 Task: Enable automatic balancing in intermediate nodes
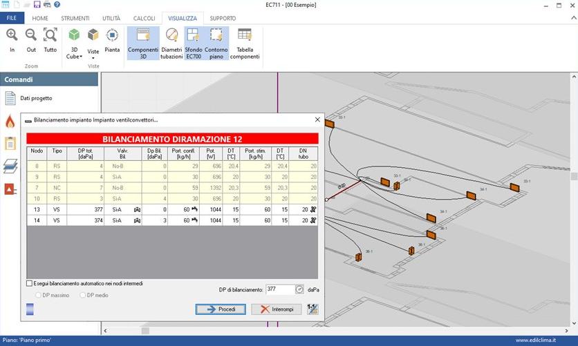point(30,283)
